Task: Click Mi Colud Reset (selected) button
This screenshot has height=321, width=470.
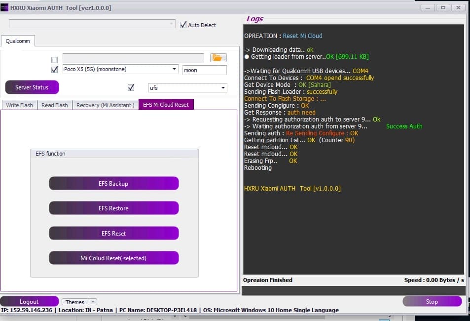Action: [x=113, y=257]
